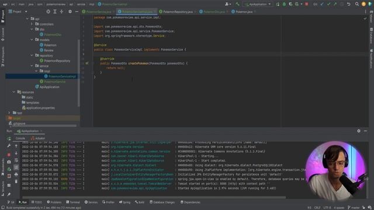The height and width of the screenshot is (210, 374).
Task: Collapse the repository folder
Action: [32, 55]
